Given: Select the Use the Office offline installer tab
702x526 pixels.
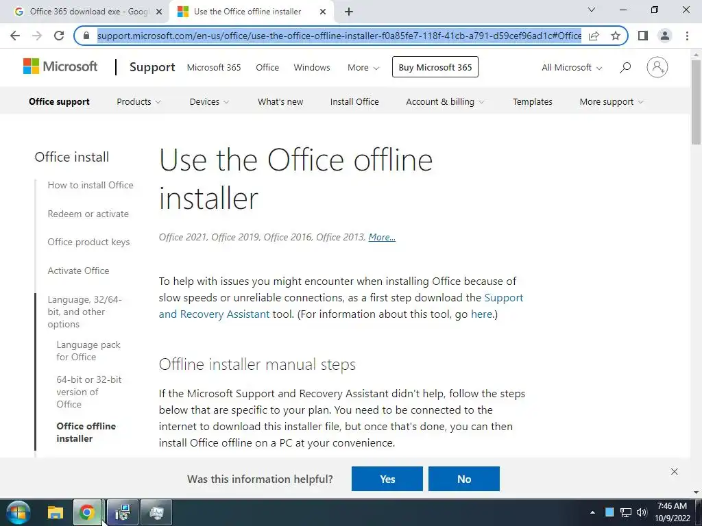Looking at the screenshot, I should (x=253, y=12).
